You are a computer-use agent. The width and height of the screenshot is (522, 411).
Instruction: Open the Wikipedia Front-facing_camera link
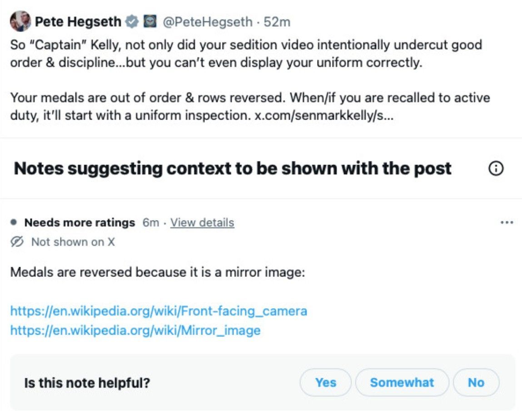[159, 311]
